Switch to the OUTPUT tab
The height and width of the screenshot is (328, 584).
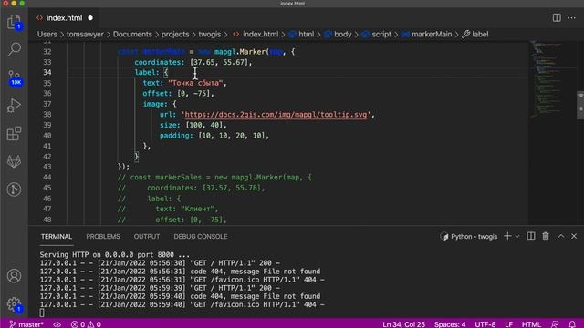tap(147, 237)
